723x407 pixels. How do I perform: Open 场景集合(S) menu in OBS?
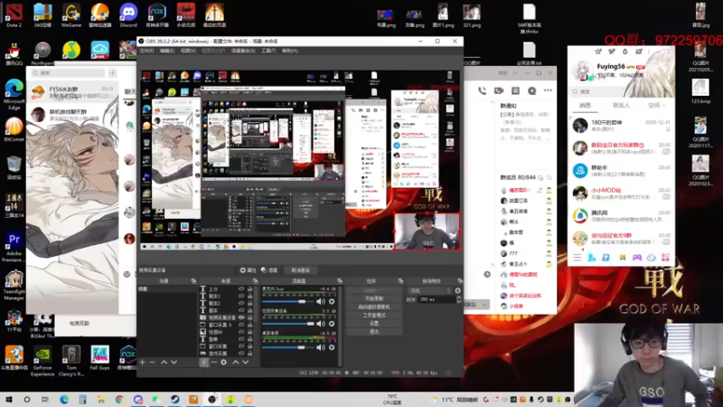point(243,51)
